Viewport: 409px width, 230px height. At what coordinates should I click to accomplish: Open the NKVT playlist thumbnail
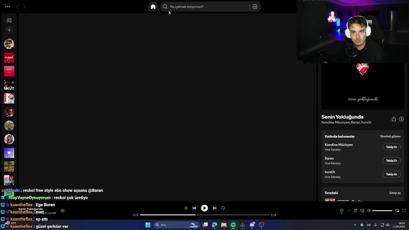click(x=9, y=85)
